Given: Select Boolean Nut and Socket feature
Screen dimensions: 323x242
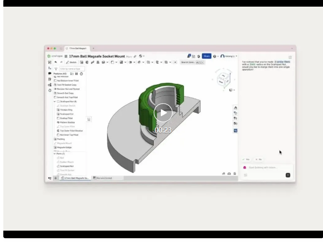Looking at the screenshot, I should click(67, 89).
